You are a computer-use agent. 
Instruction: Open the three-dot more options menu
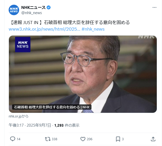click(x=154, y=7)
